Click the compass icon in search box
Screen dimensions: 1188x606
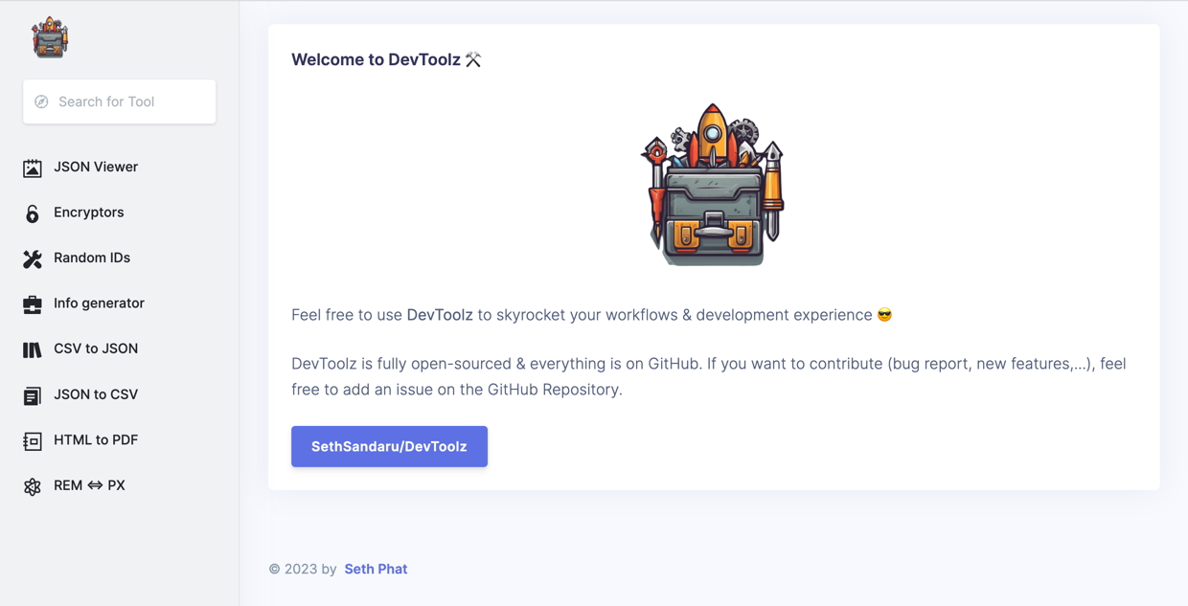pos(41,101)
